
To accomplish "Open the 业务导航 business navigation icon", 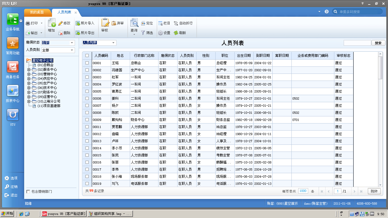I will click(x=13, y=19).
